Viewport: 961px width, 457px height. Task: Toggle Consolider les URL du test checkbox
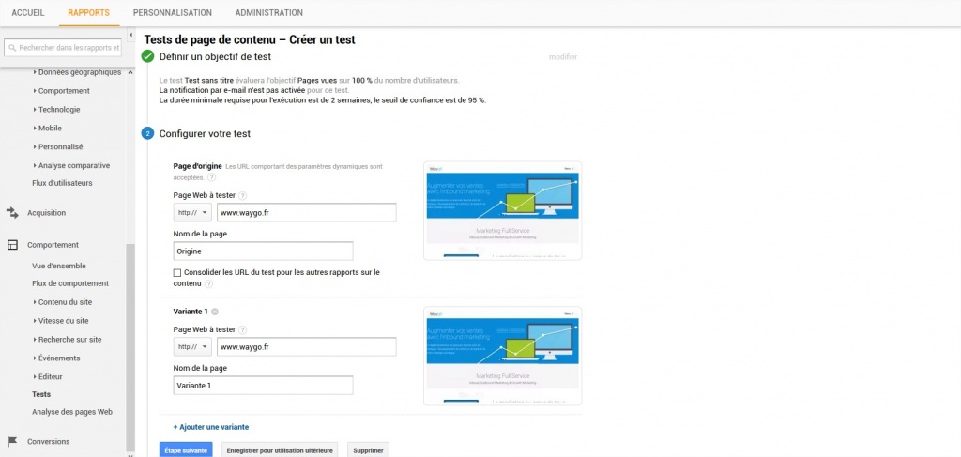177,273
